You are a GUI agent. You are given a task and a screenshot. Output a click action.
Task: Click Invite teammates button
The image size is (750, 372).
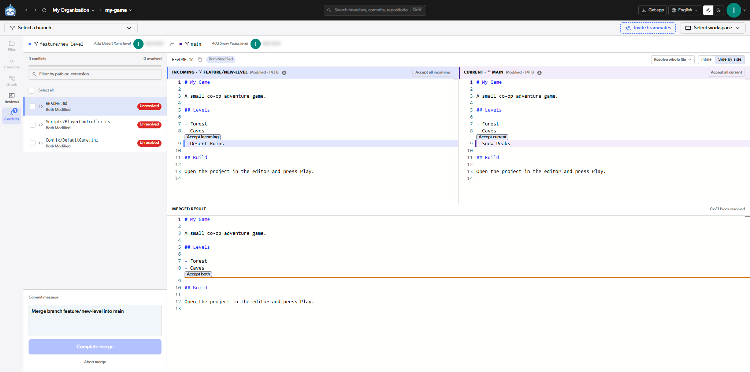point(648,28)
